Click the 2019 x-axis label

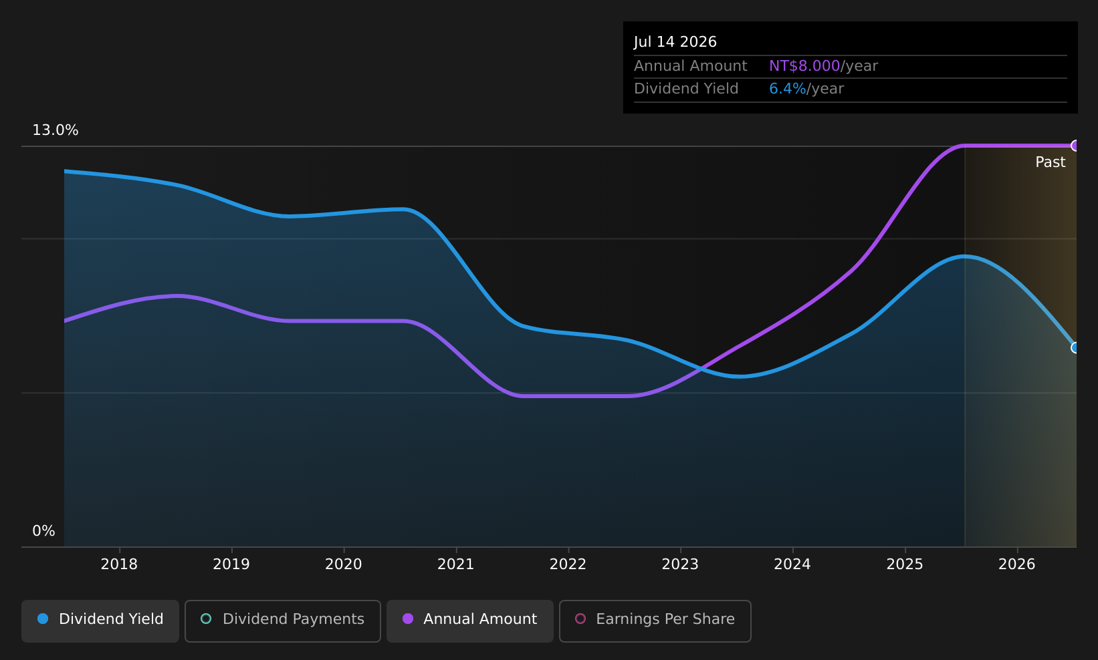click(231, 564)
